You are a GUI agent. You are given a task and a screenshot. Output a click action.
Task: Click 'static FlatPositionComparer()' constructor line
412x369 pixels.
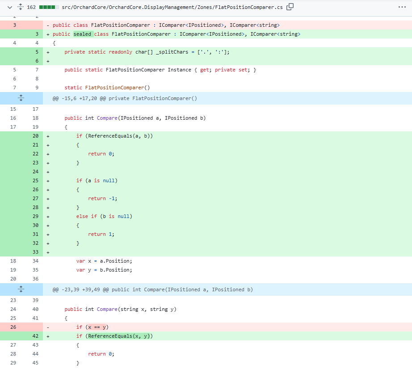[107, 88]
